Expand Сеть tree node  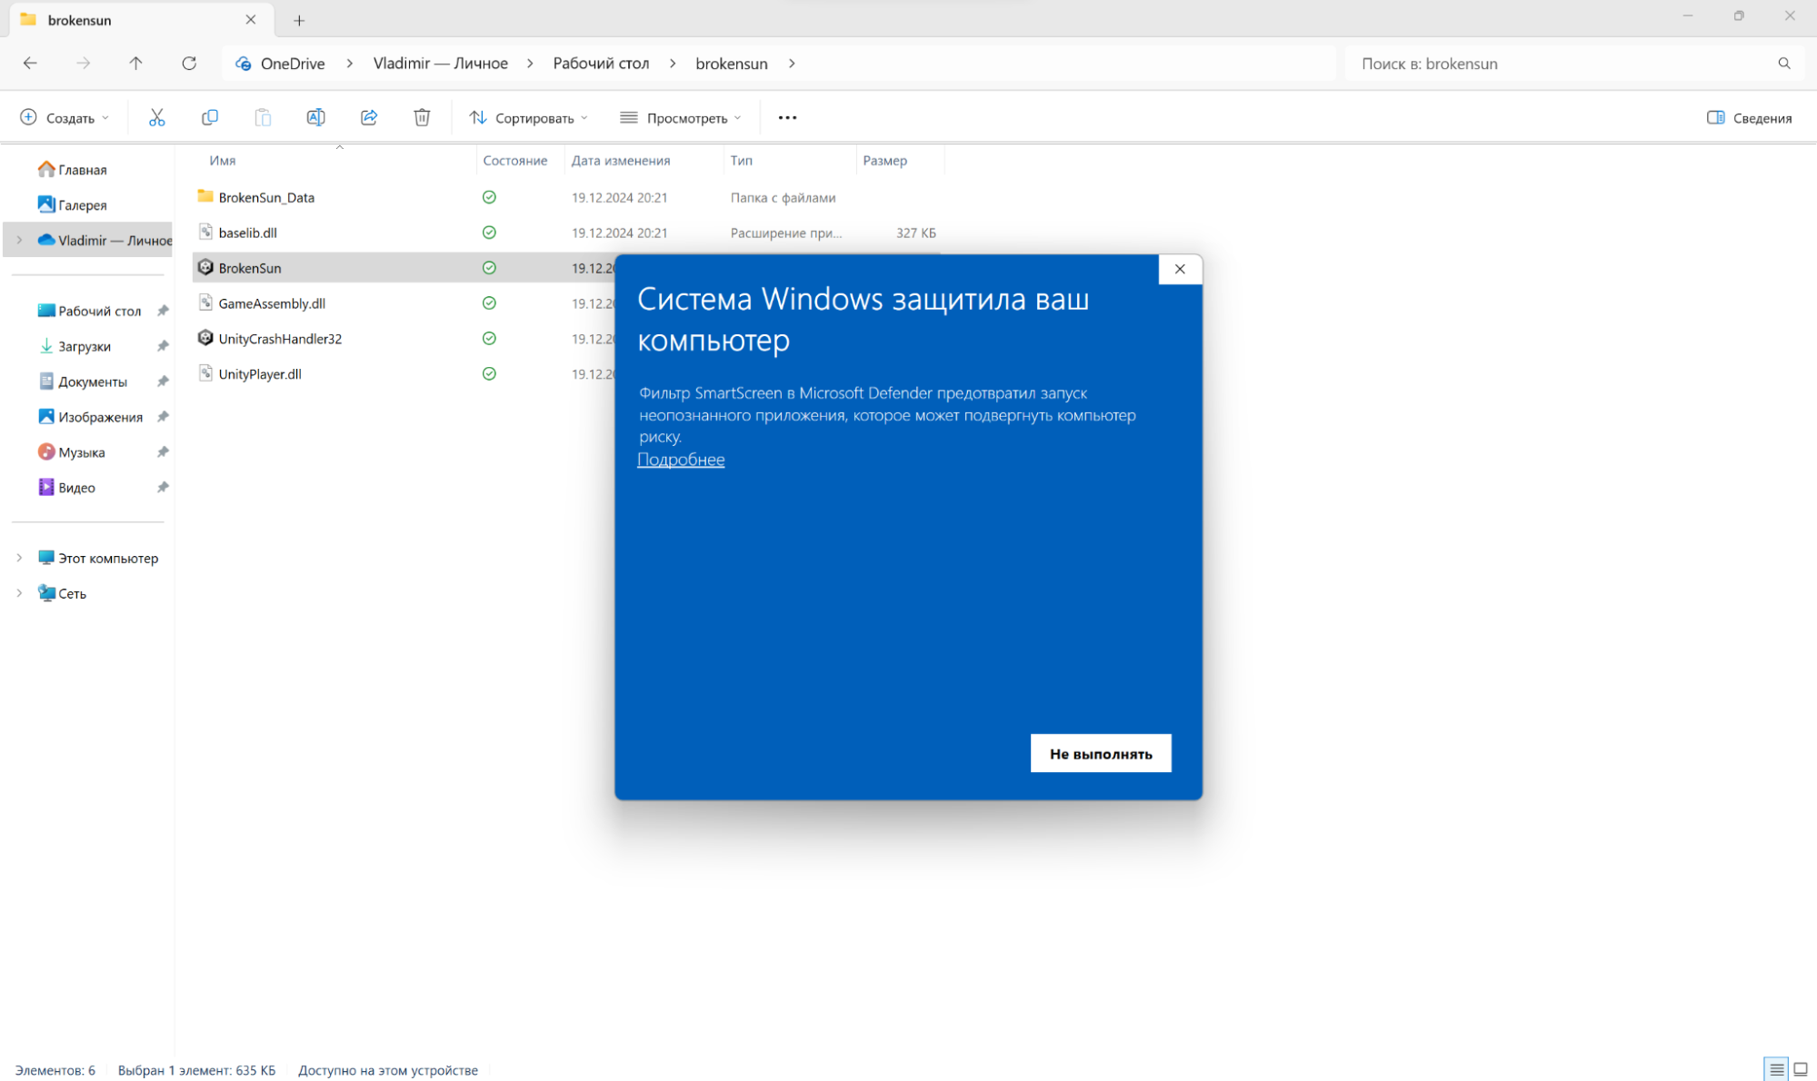[x=19, y=593]
